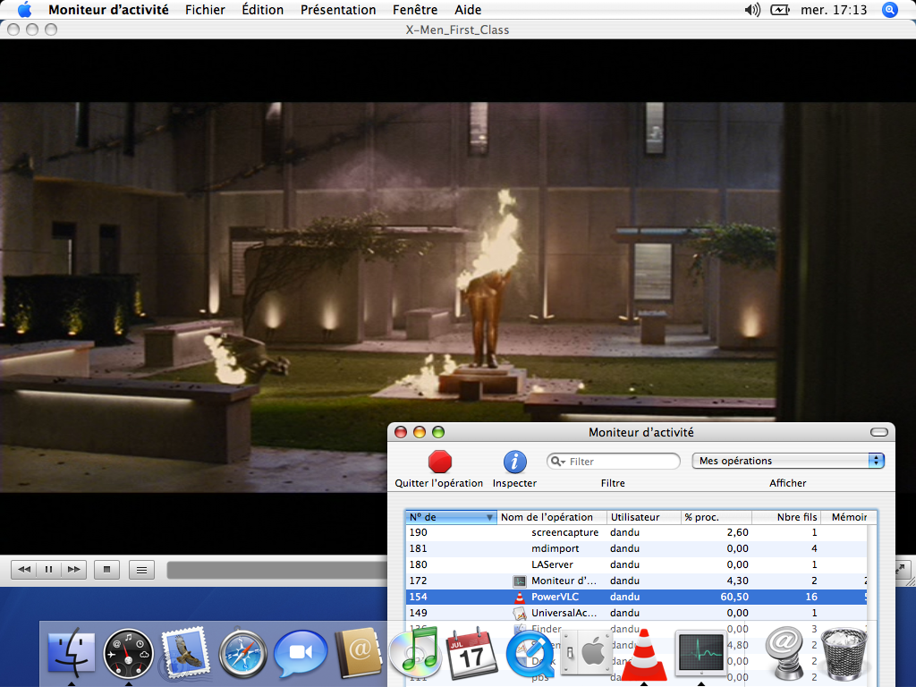Open Address Book icon in Dock
This screenshot has width=916, height=687.
(358, 653)
